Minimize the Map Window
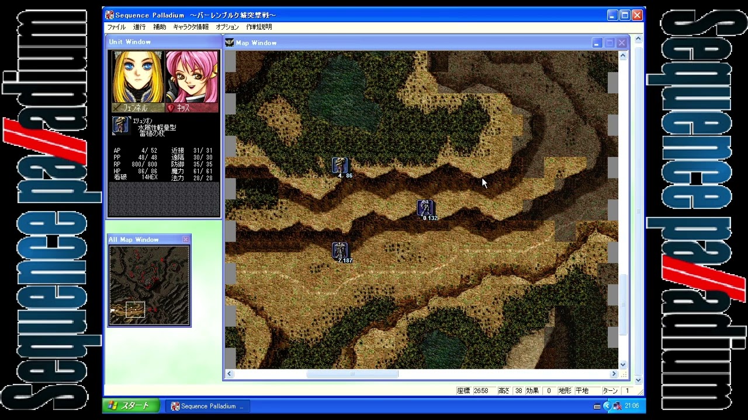Screen dimensions: 748x420 point(597,43)
